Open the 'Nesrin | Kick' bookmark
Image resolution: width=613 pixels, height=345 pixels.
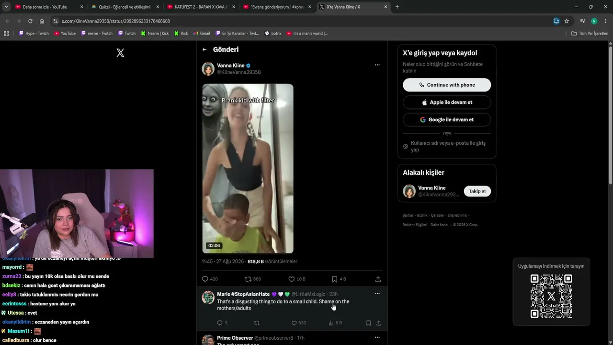click(x=155, y=34)
